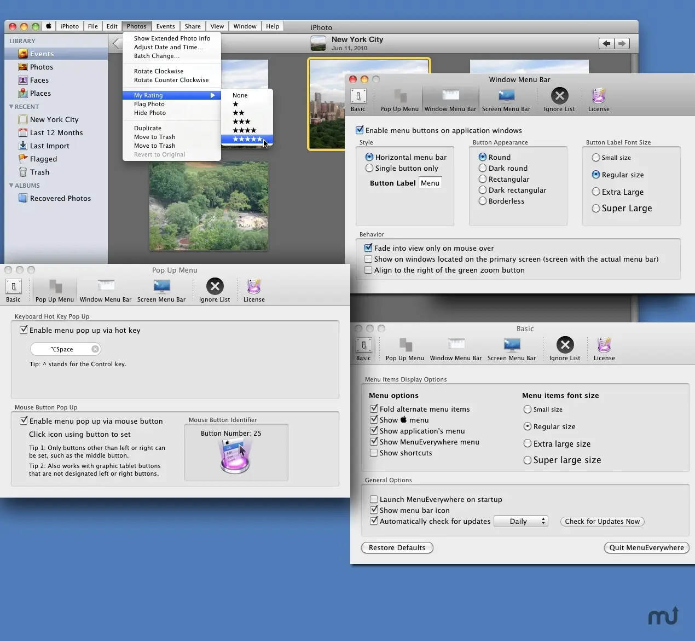Click the Button Label text field

point(430,183)
